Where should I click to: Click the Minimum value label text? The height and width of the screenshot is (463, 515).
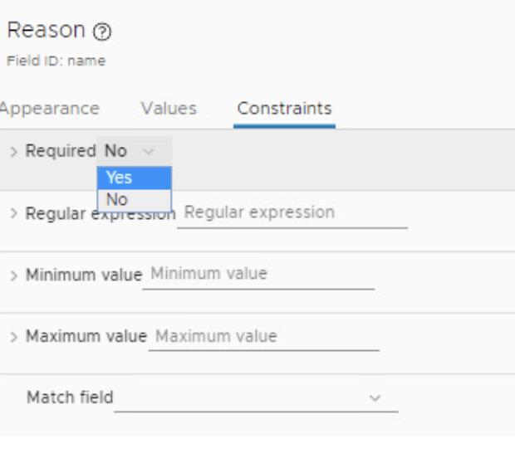click(84, 275)
